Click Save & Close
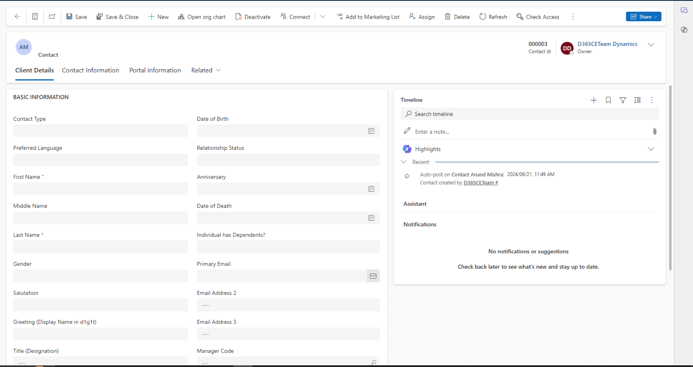693x367 pixels. click(117, 17)
